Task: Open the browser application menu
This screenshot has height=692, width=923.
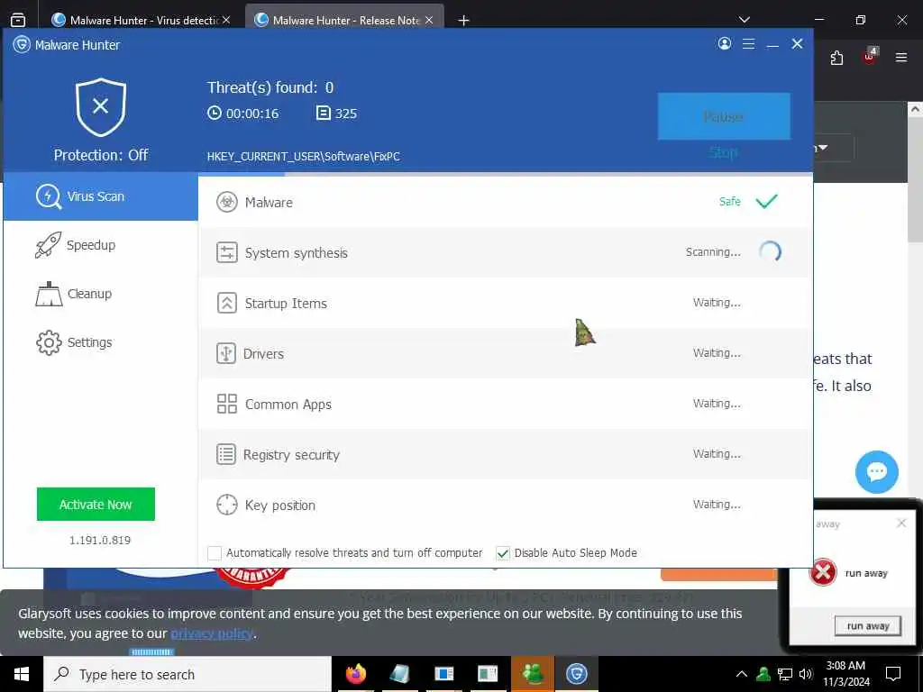Action: [x=901, y=58]
